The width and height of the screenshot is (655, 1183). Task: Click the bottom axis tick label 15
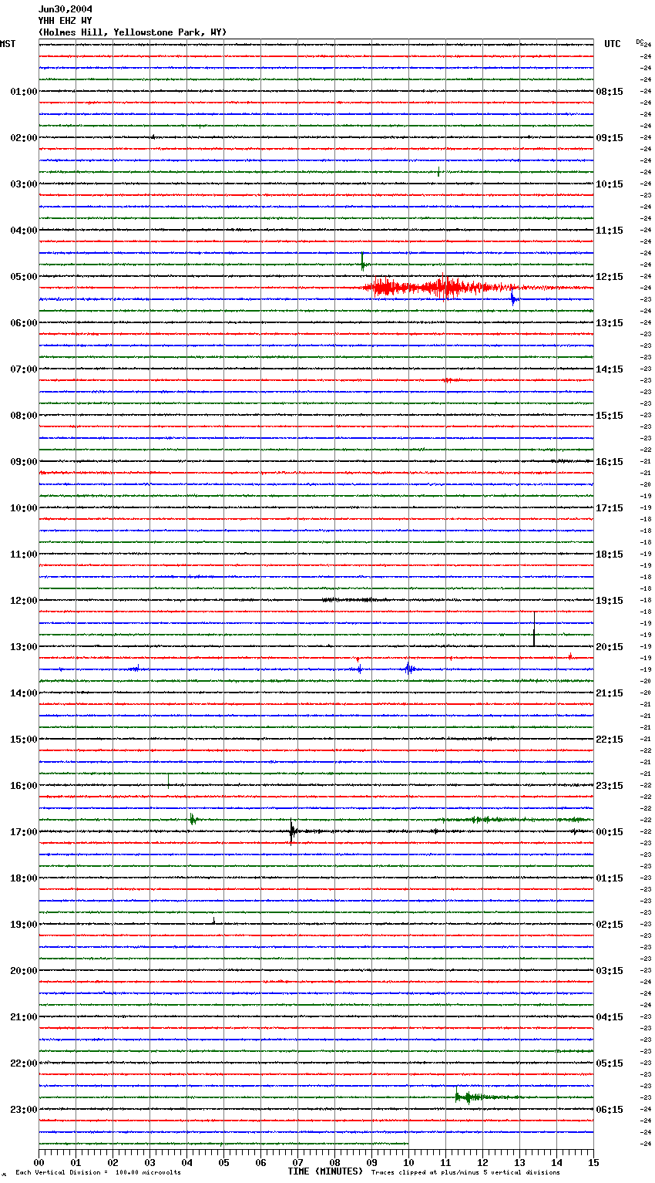coord(593,1162)
